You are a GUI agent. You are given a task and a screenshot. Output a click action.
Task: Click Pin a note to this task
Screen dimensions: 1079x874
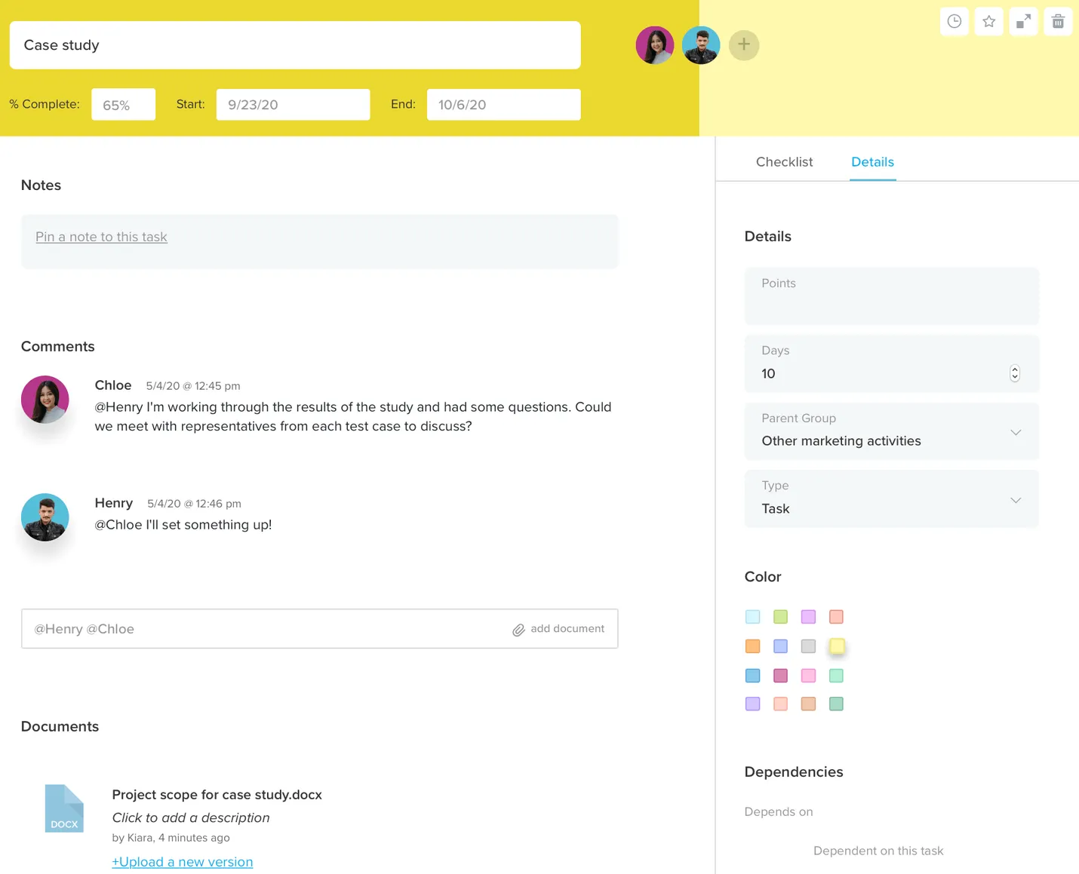click(101, 237)
